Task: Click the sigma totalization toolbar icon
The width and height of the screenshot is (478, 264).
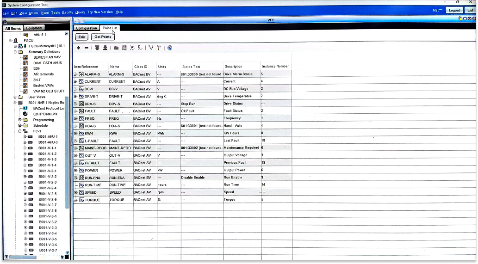Action: point(140,48)
